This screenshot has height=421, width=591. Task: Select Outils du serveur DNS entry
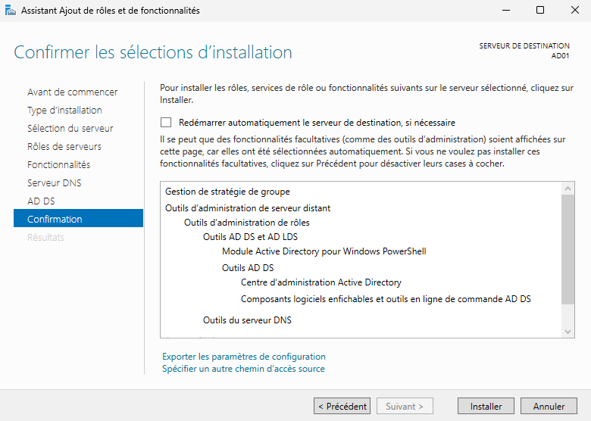tap(247, 320)
